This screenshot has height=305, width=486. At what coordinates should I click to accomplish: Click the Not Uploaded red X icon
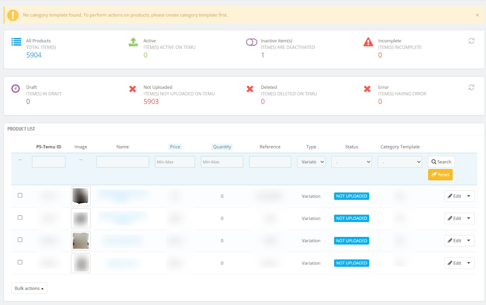click(132, 89)
